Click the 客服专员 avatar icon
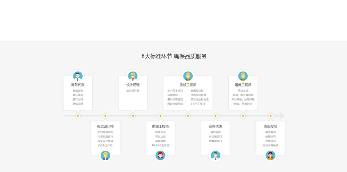Viewport: 347px width, 172px height. point(270,156)
